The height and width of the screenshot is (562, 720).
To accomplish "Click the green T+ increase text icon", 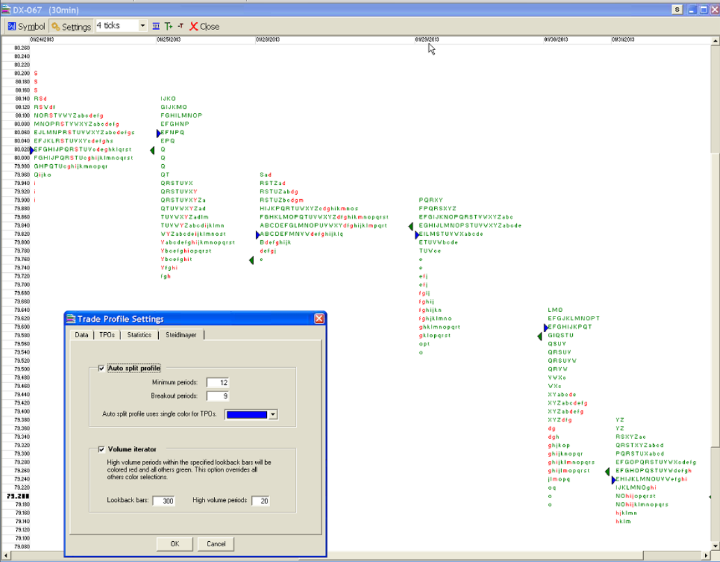I will pyautogui.click(x=169, y=26).
